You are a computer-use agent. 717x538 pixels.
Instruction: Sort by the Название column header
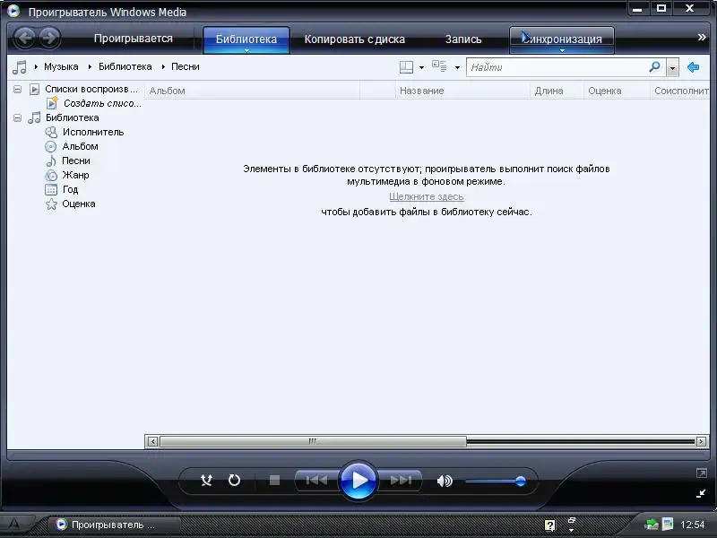pyautogui.click(x=462, y=91)
